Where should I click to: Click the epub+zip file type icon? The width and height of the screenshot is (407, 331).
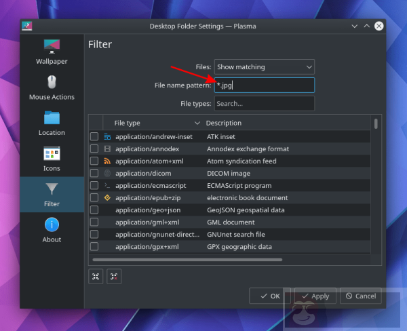(107, 198)
